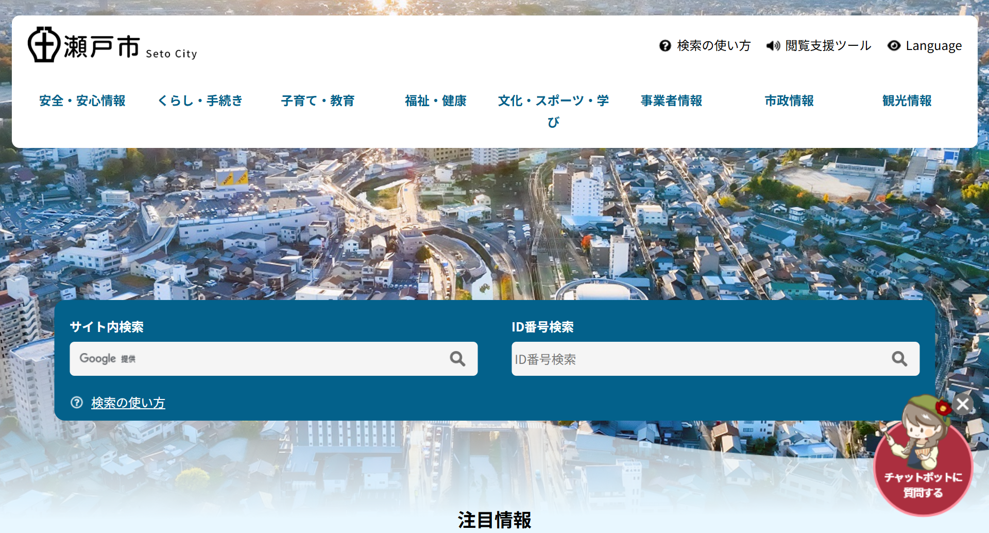Click the 瀬戸市 Seto City title text
Screen dimensions: 989x533
[130, 48]
